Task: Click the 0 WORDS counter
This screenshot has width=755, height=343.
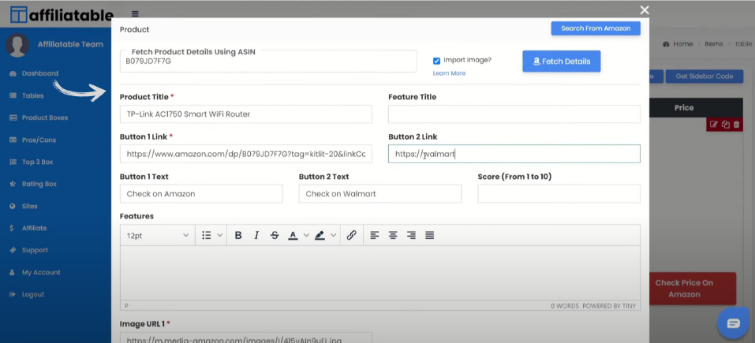Action: pos(565,306)
